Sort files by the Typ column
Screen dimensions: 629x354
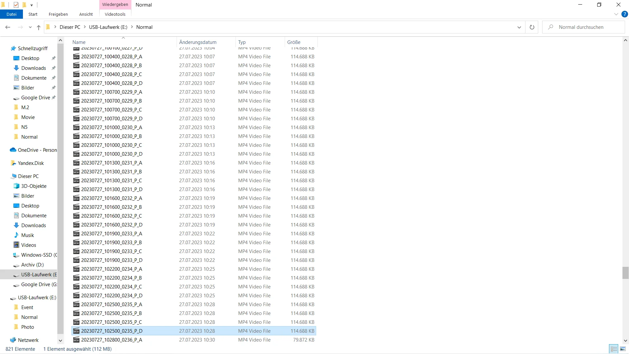pos(260,42)
